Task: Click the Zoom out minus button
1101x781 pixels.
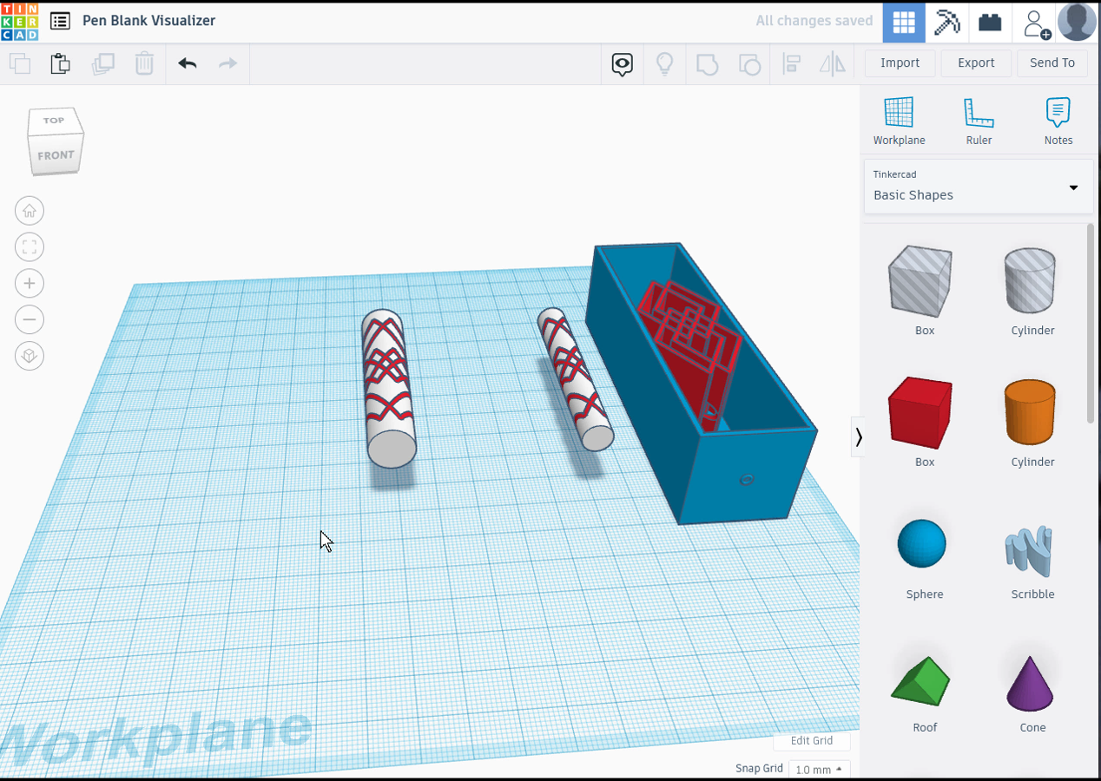Action: tap(30, 320)
